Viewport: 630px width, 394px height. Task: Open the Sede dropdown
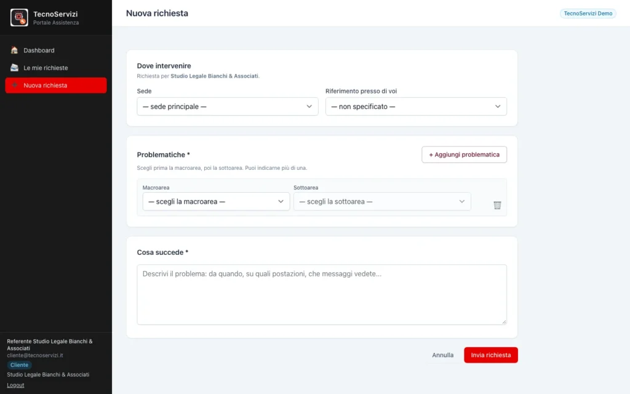pyautogui.click(x=228, y=107)
